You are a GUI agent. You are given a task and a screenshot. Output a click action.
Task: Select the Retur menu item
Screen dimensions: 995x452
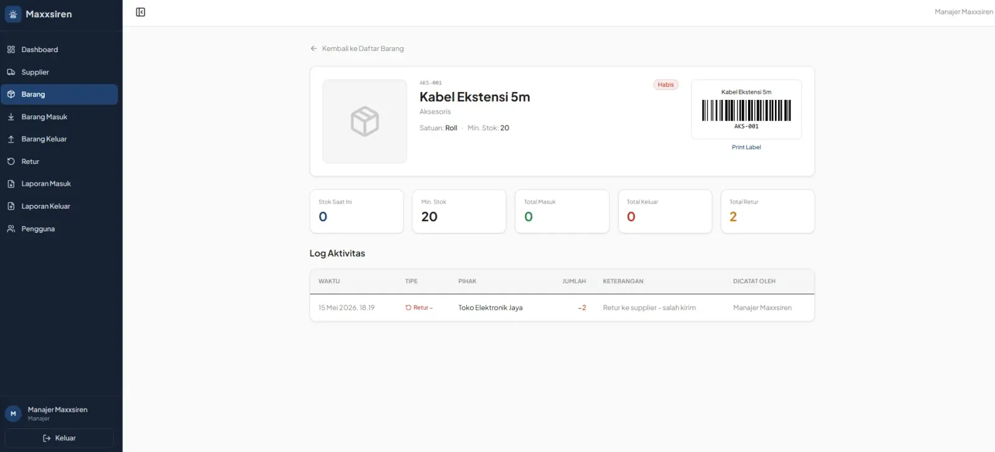coord(59,161)
